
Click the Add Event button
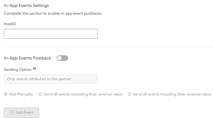pyautogui.click(x=21, y=113)
